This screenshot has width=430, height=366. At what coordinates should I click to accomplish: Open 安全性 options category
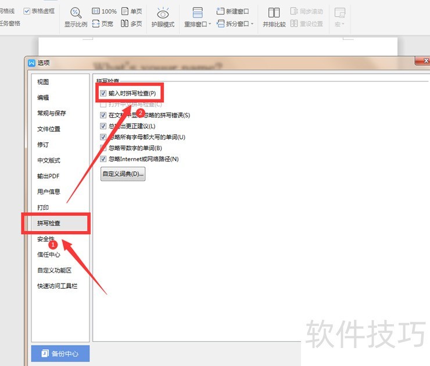[x=46, y=239]
